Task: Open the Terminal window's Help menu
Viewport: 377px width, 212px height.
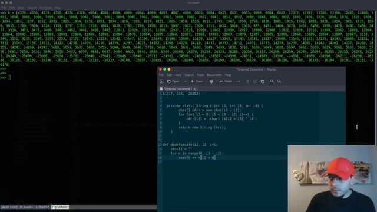Action: [x=58, y=8]
